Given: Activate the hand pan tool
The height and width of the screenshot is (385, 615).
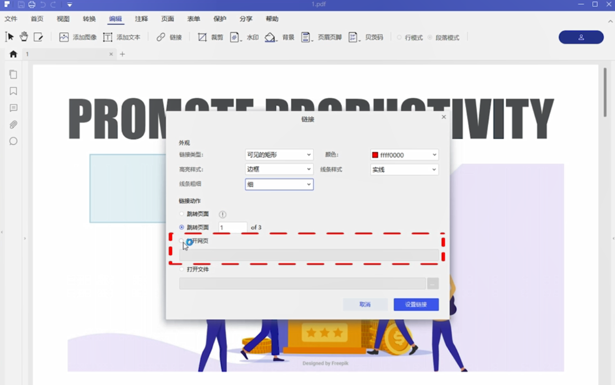Looking at the screenshot, I should pyautogui.click(x=24, y=37).
